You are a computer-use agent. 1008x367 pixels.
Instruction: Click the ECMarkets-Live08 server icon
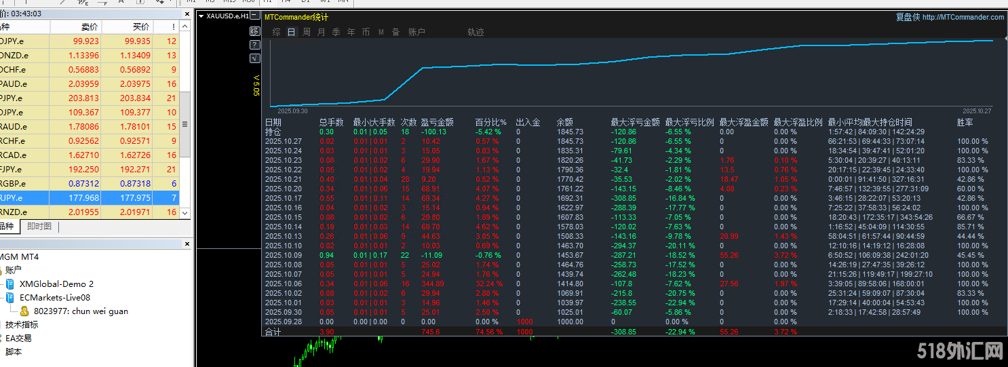coord(10,298)
